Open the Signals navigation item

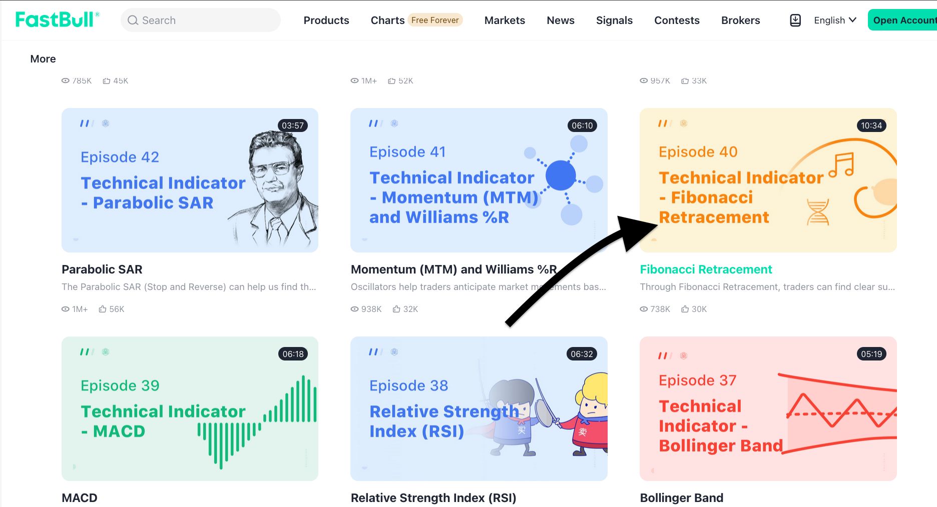click(614, 20)
